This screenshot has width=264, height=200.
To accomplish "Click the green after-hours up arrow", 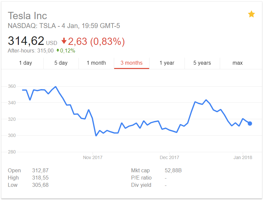I will [x=58, y=50].
